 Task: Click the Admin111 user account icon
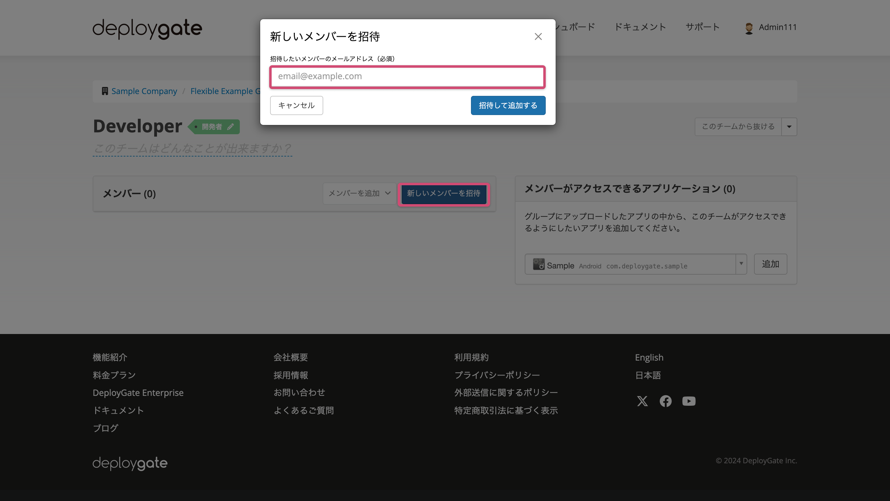(x=748, y=28)
